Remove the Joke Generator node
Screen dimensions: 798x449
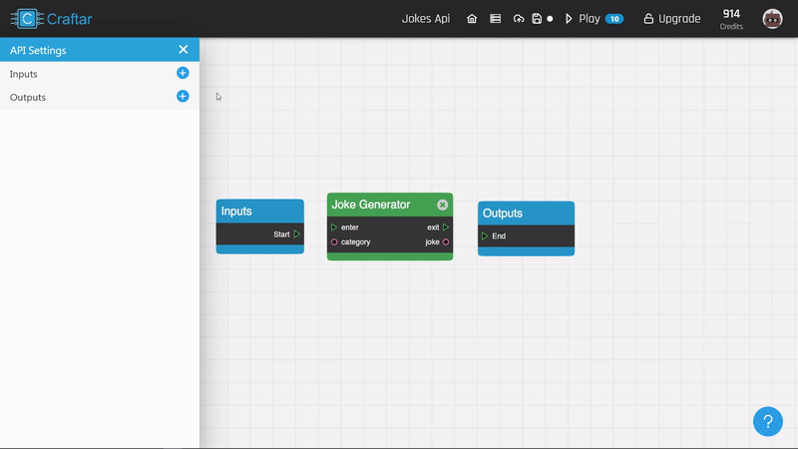pos(442,205)
